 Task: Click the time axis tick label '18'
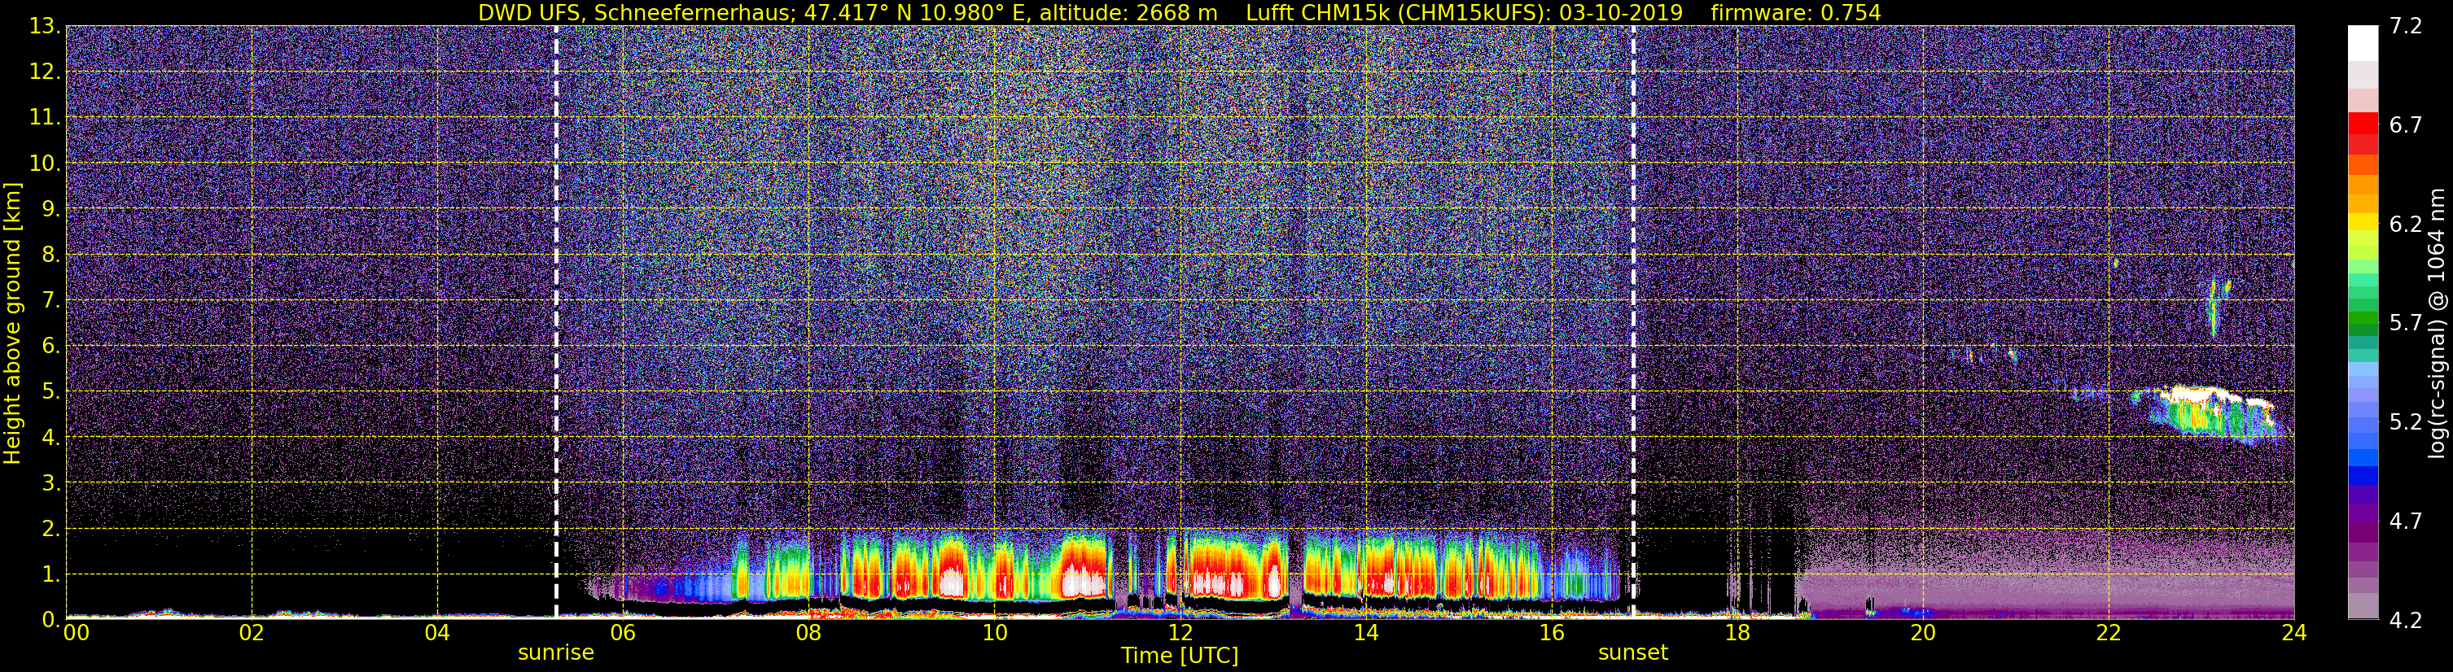tap(1737, 633)
